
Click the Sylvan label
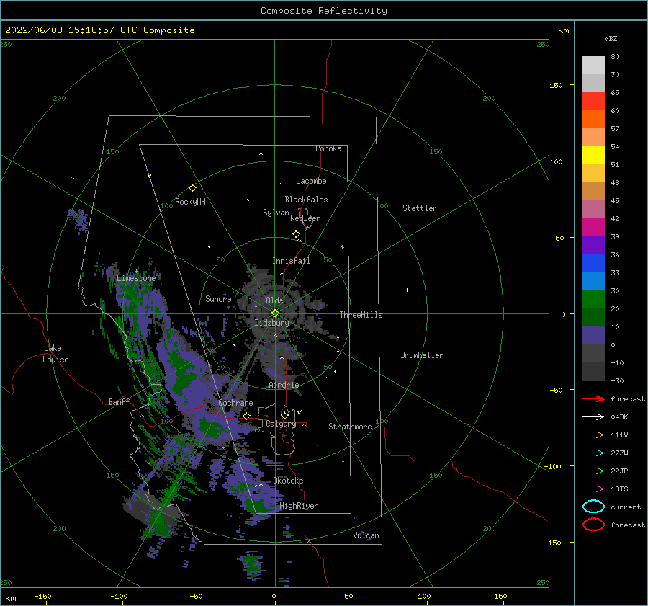(x=276, y=213)
